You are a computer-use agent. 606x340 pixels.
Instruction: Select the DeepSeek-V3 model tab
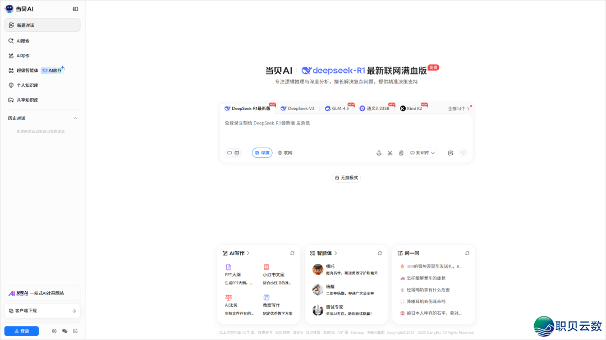coord(297,109)
